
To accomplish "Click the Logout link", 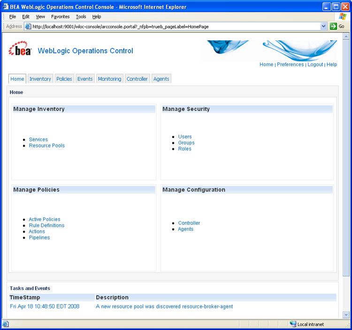I will tap(315, 64).
